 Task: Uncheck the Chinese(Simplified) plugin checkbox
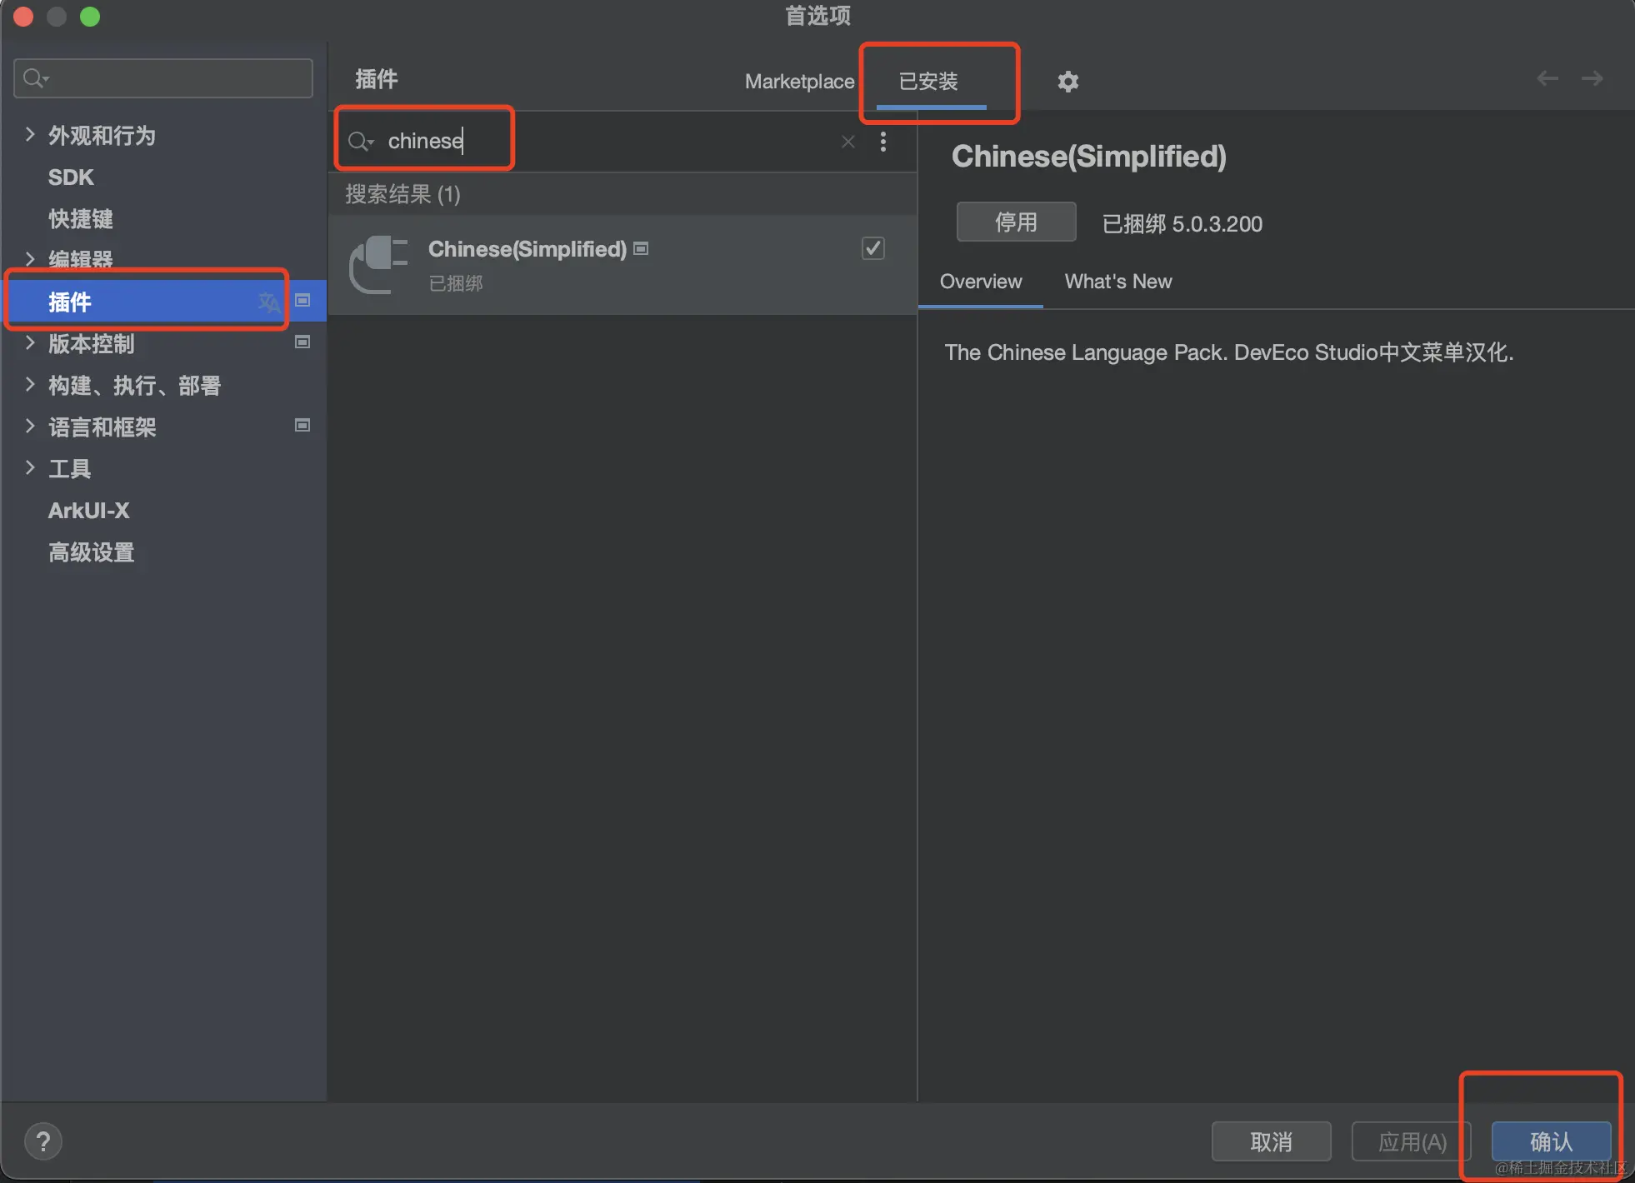[872, 248]
